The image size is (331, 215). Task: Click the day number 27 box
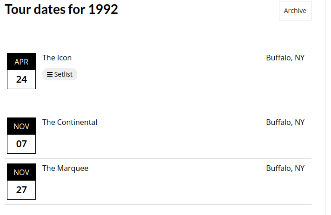click(21, 190)
